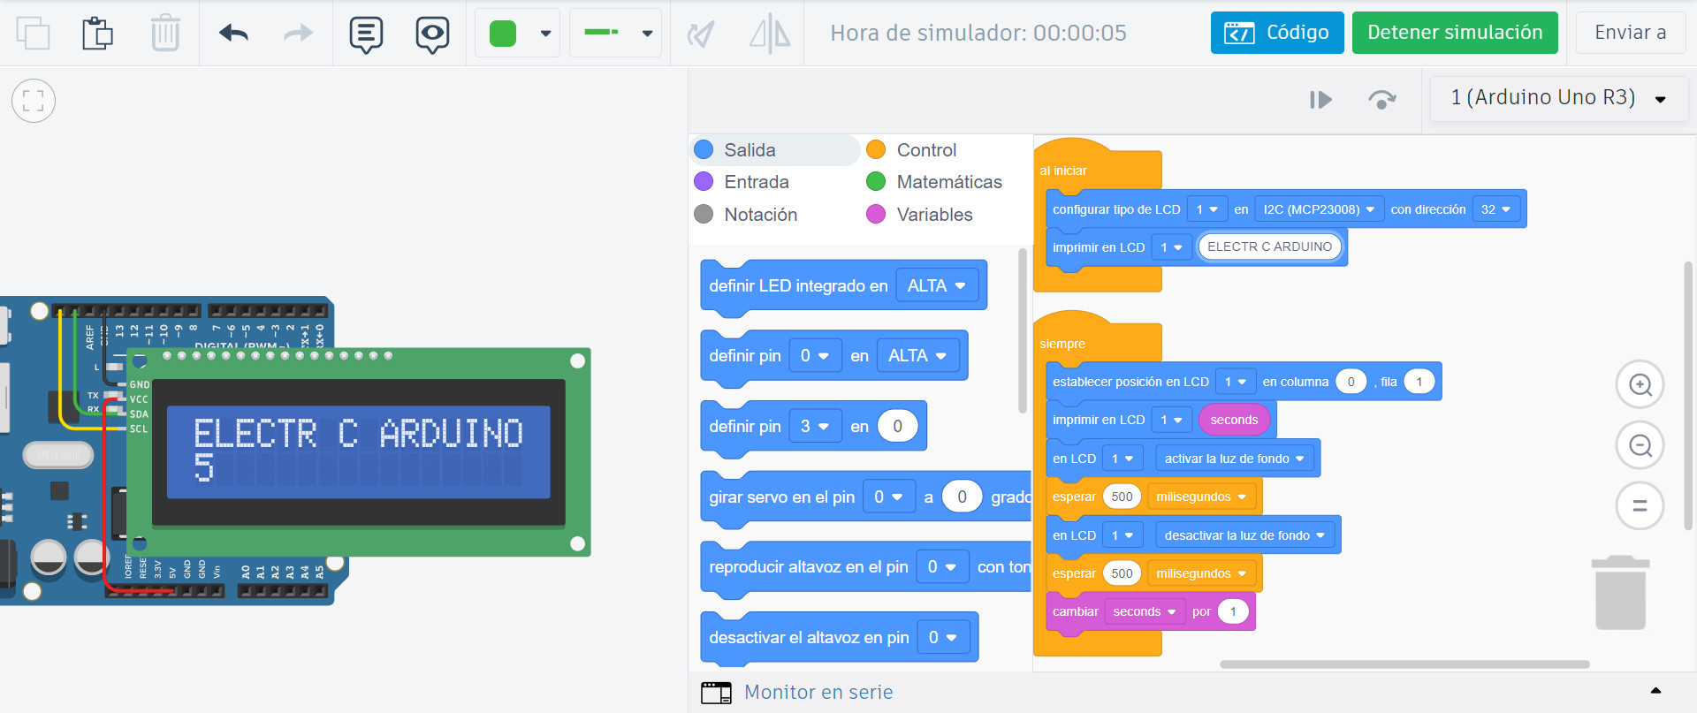Click the Código button
The image size is (1697, 713).
coord(1276,33)
